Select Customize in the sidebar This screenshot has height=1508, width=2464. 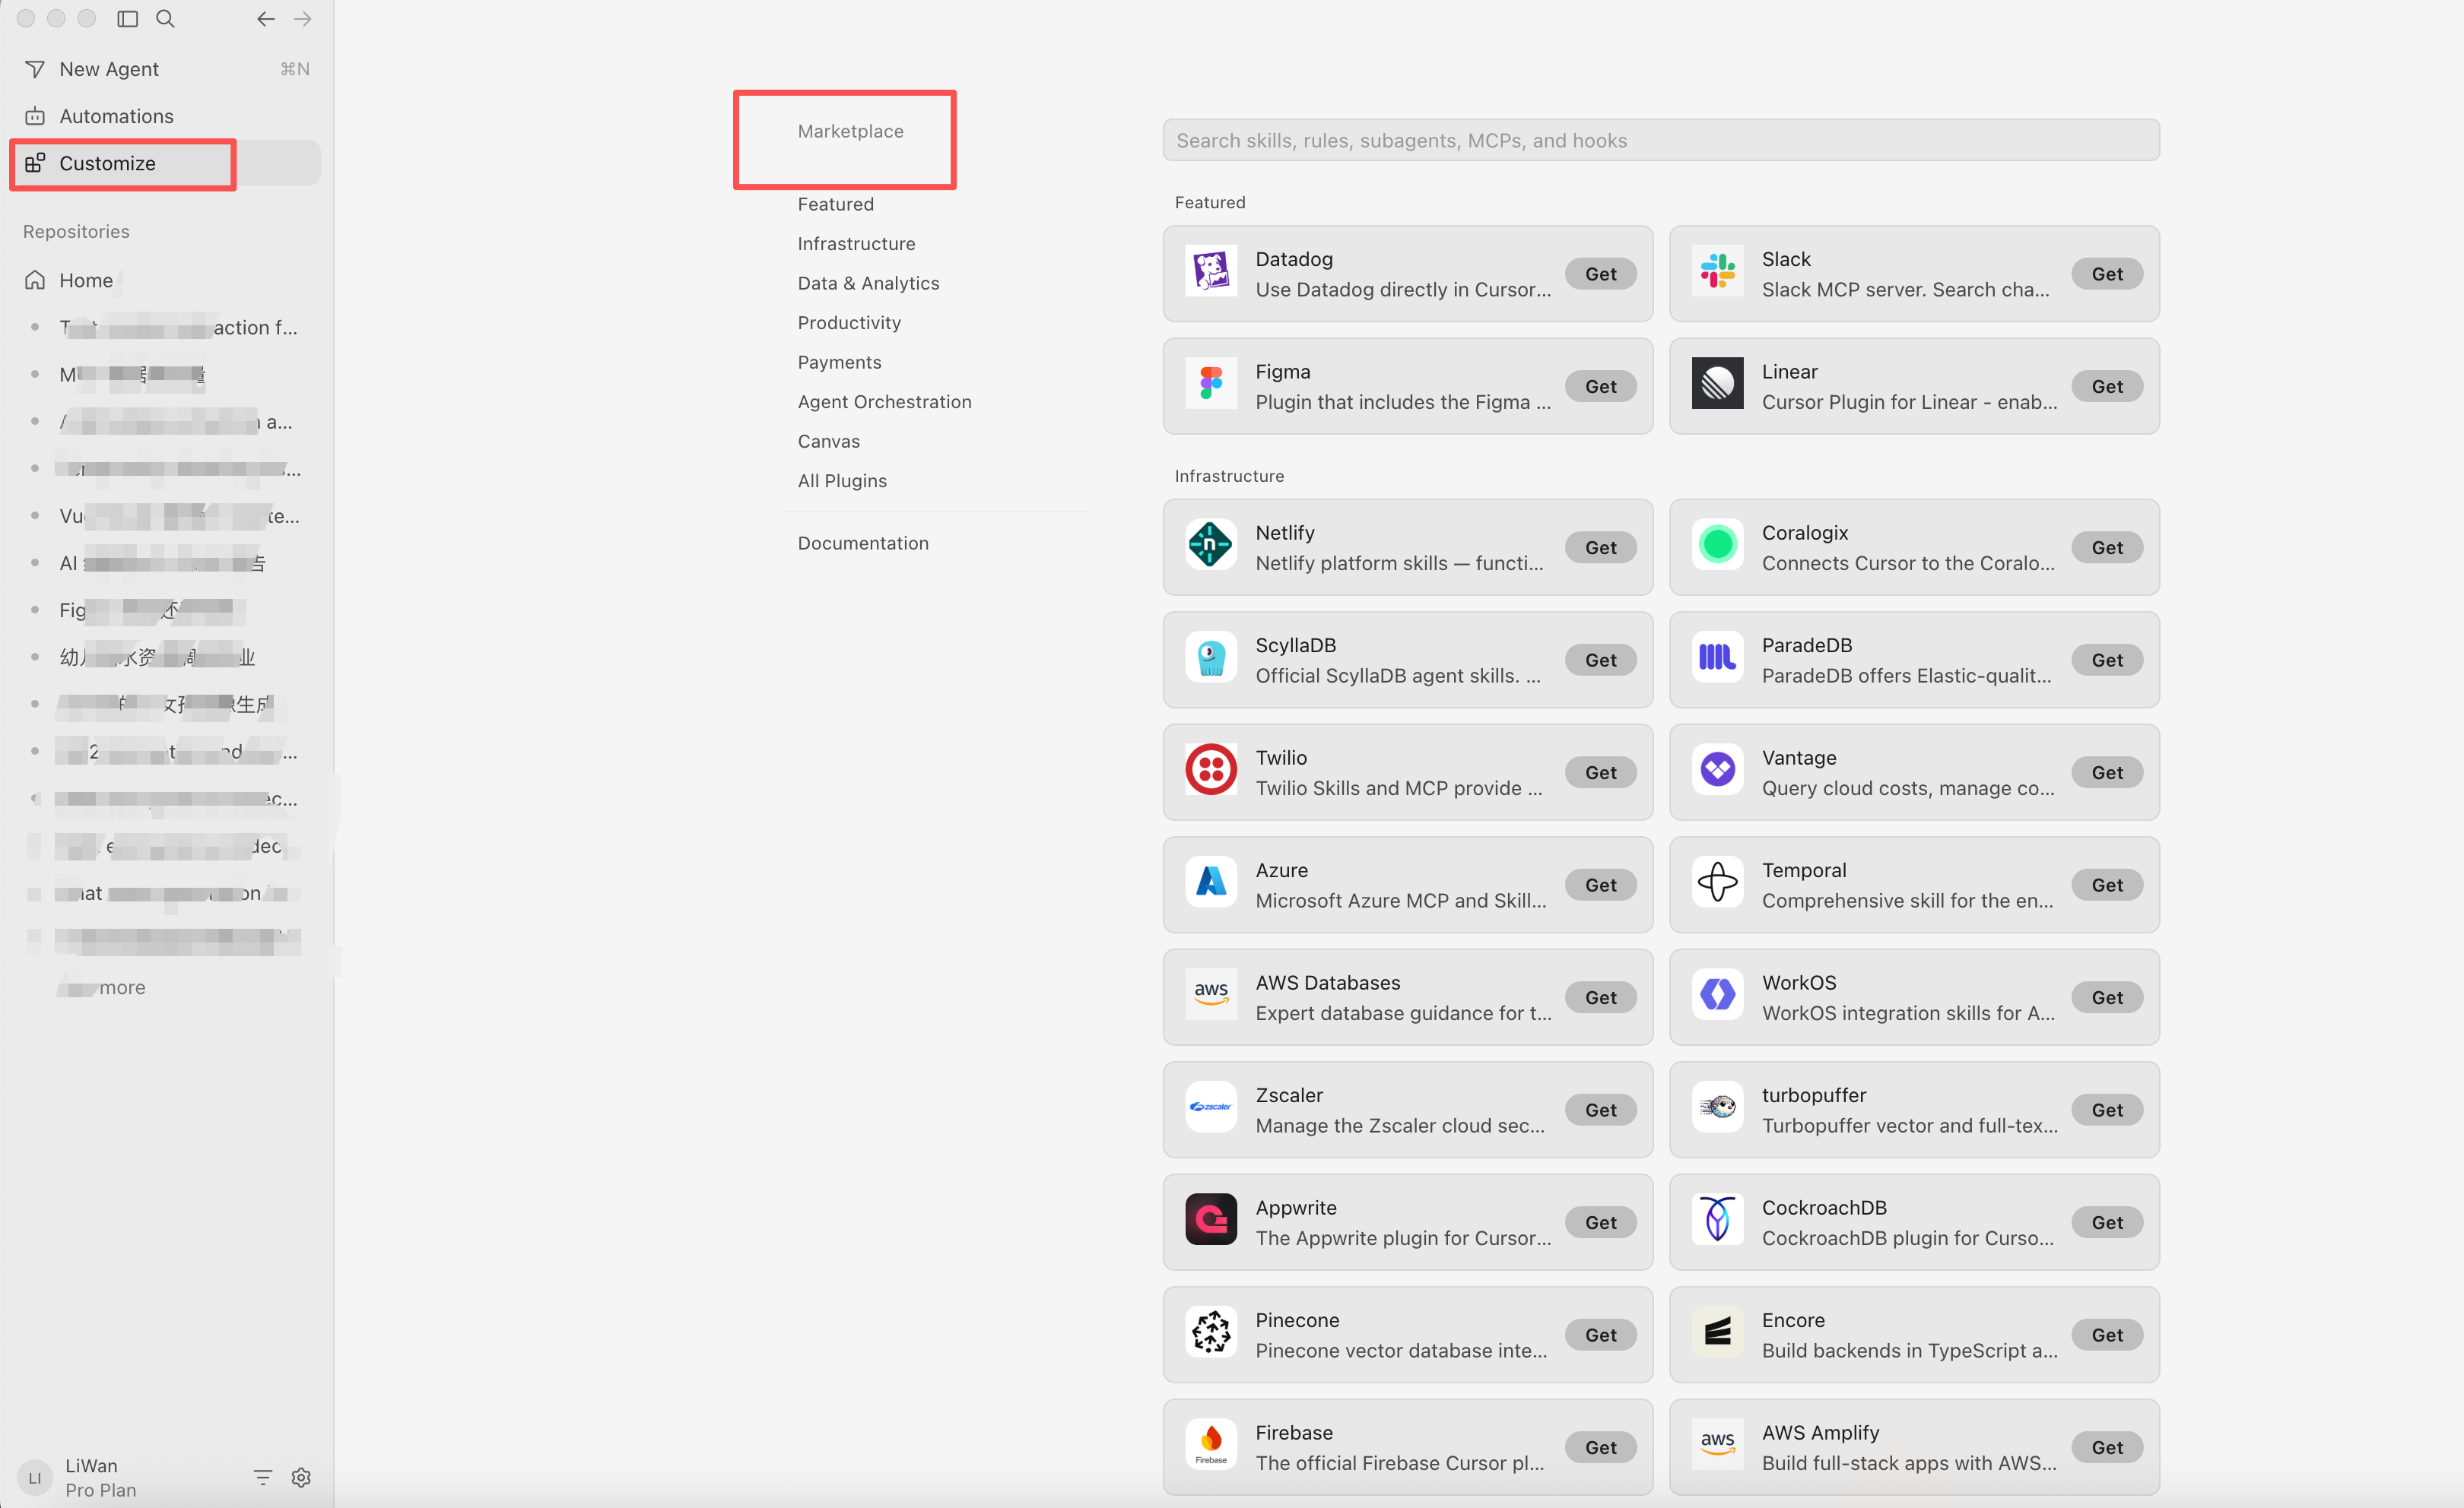(x=166, y=163)
